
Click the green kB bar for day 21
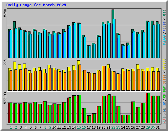click(109, 109)
